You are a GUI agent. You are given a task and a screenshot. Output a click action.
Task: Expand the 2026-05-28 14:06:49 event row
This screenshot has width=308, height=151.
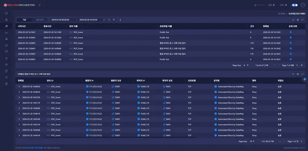[x=19, y=108]
